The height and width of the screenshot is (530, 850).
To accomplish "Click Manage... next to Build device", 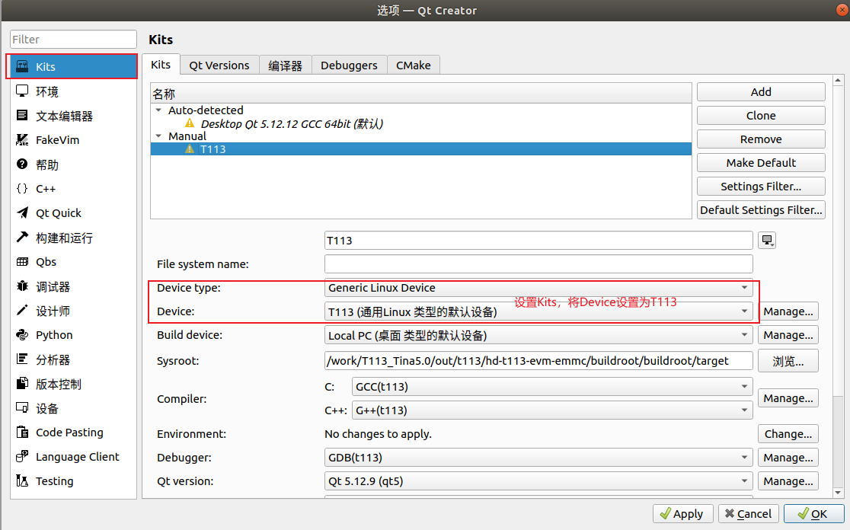I will tap(788, 336).
